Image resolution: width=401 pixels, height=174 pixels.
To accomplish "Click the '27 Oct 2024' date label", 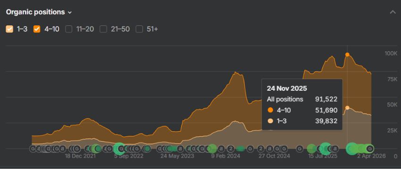I will (274, 156).
